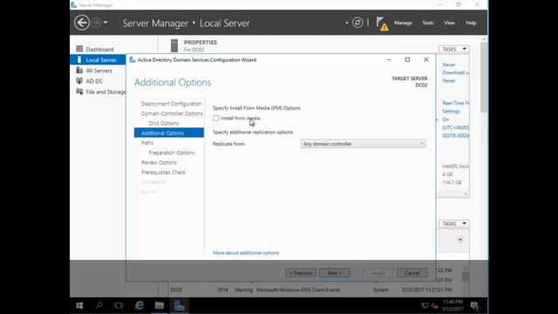
Task: Launch Internet Explorer from taskbar
Action: coord(139,305)
